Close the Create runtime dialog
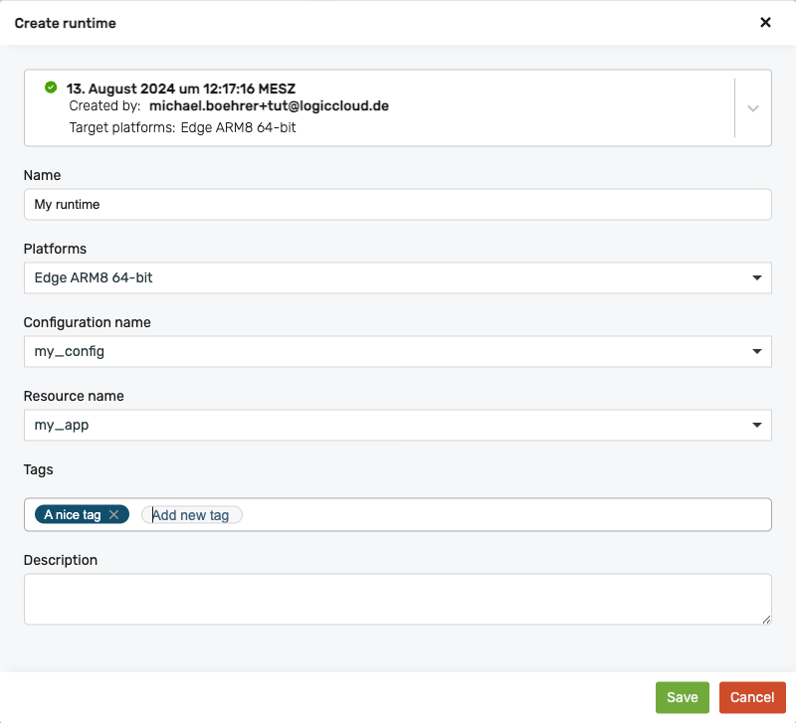 coord(765,22)
